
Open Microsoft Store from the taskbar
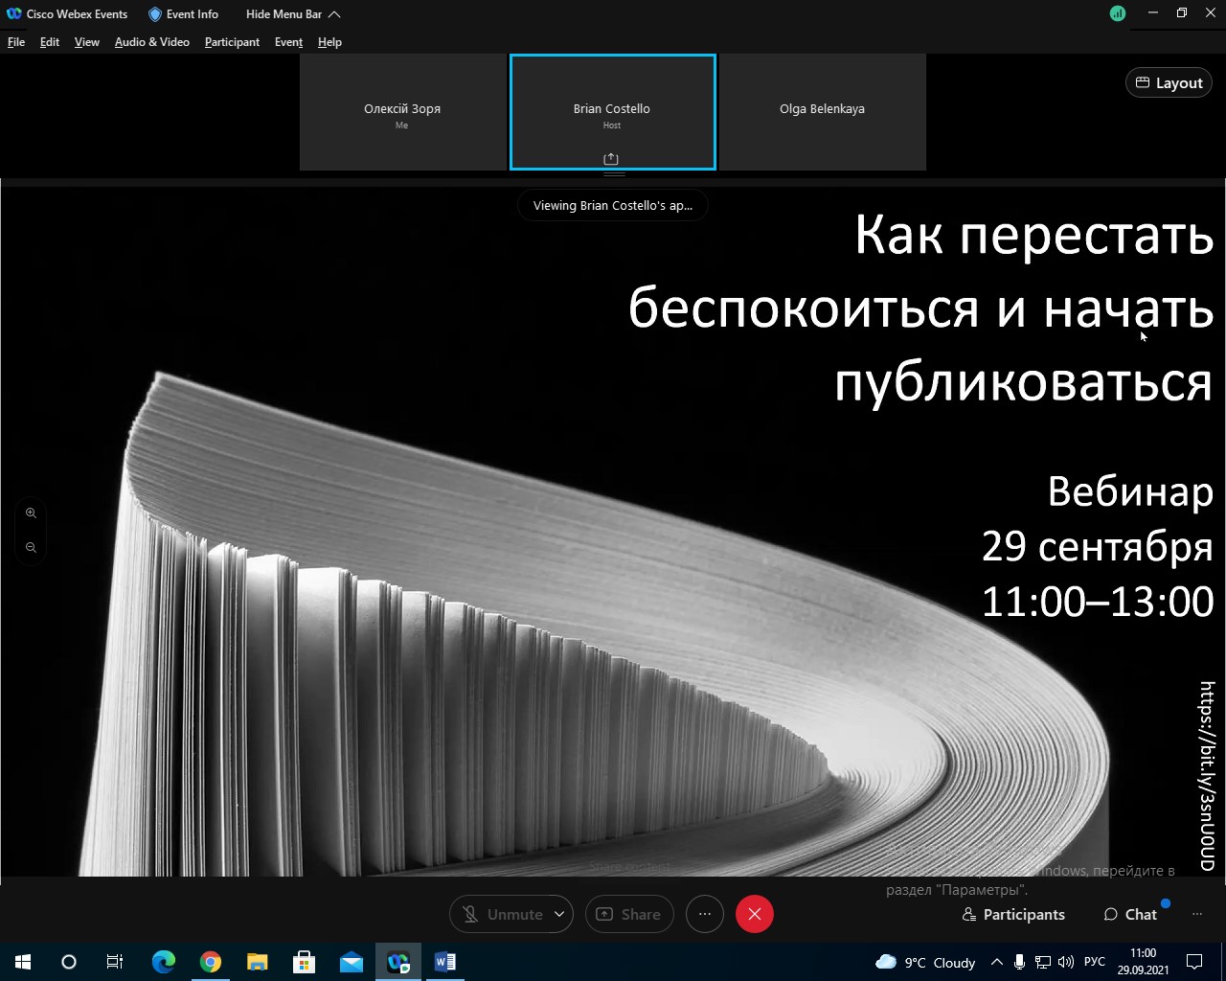tap(305, 962)
